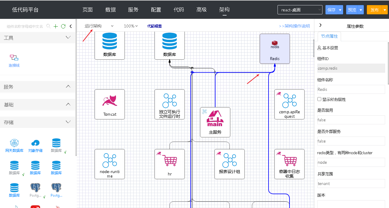Screen dimensions: 389x208
Task: Pick the 网关数据库 storage component
Action: pos(14,146)
